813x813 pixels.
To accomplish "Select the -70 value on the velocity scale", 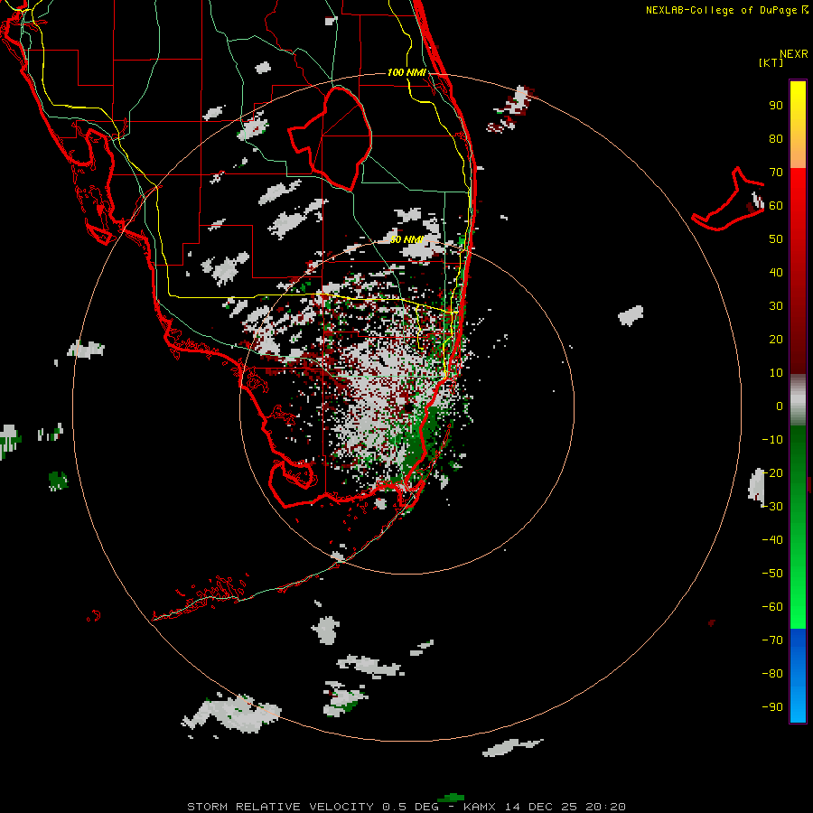I will click(772, 640).
